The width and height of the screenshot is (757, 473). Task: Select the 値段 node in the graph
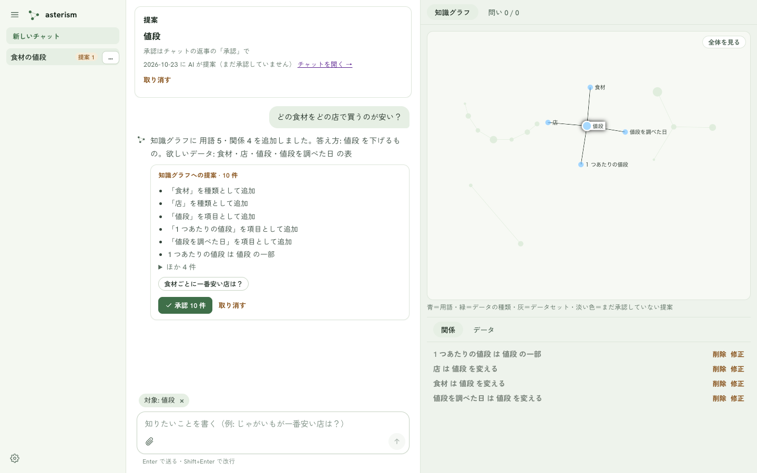[587, 126]
